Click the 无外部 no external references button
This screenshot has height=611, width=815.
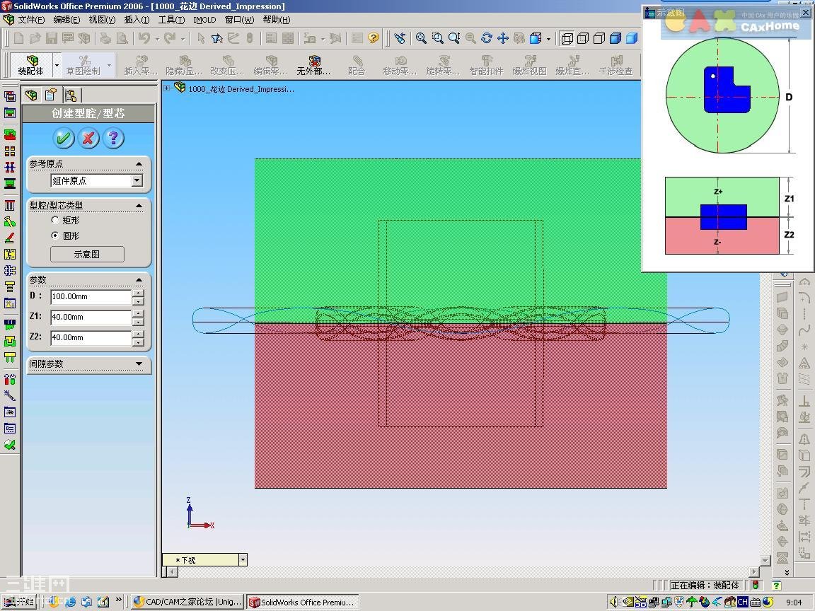click(313, 65)
